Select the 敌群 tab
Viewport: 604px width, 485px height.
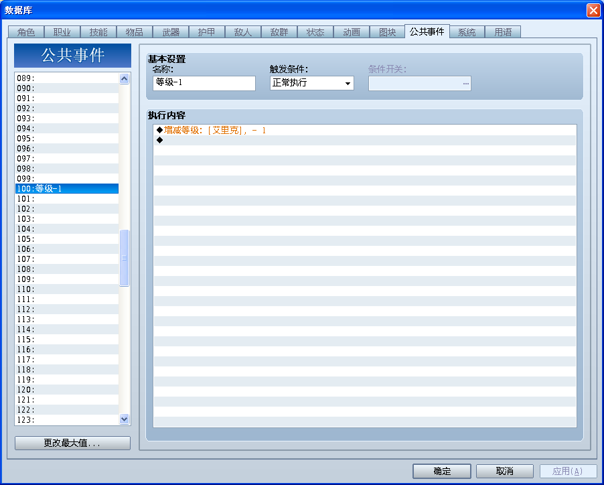pyautogui.click(x=279, y=32)
